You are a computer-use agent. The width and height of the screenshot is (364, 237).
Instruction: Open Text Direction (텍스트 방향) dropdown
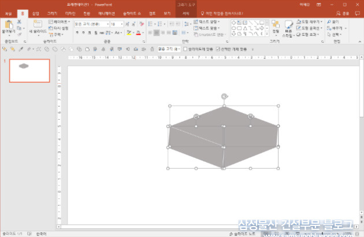(207, 21)
